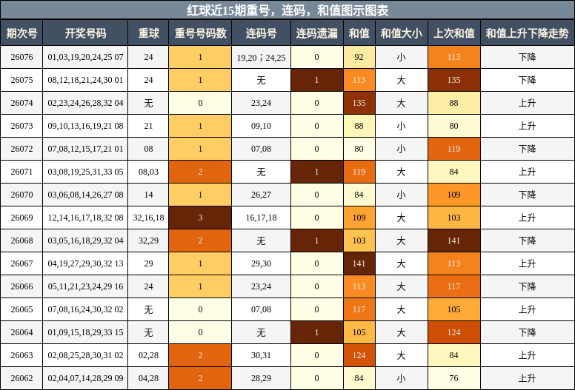
Task: Click the 和值上升下降走势 column header
Action: point(528,33)
